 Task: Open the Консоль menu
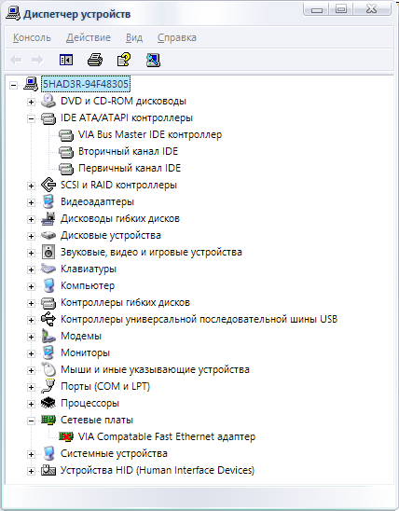point(32,38)
